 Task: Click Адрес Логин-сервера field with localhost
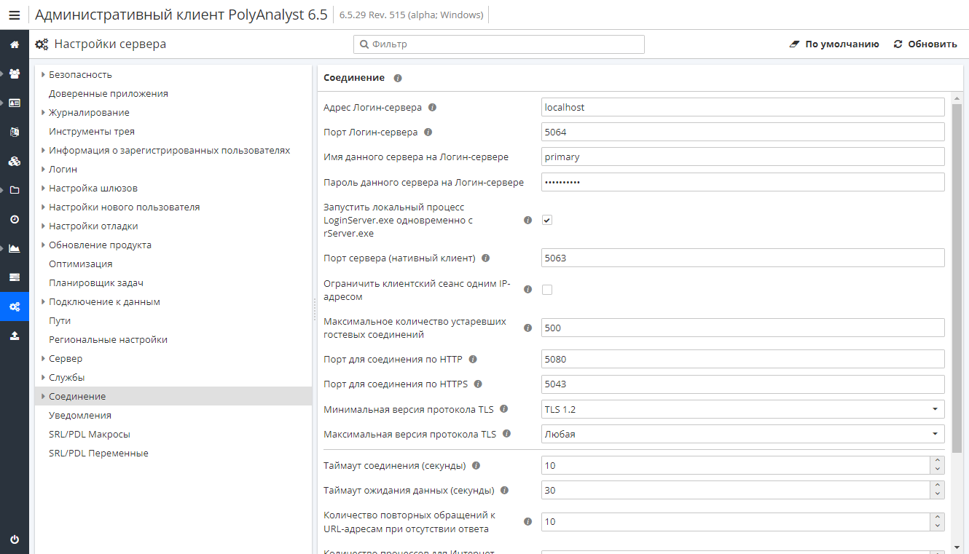tap(743, 107)
